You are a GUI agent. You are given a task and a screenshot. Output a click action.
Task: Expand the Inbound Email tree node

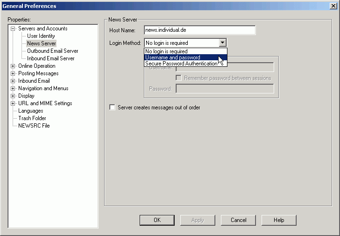(13, 81)
